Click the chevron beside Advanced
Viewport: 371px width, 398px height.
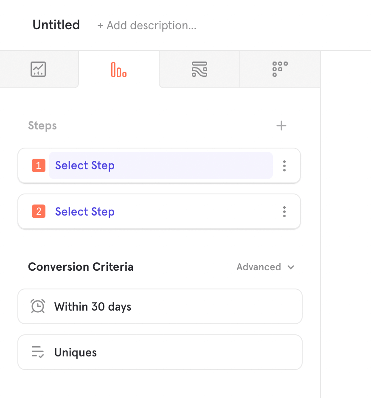[x=291, y=267]
